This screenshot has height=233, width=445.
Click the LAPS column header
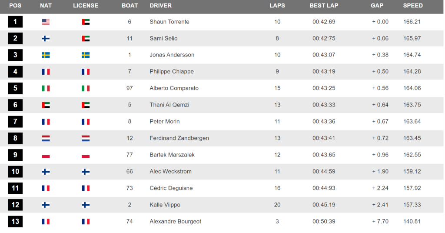[277, 6]
